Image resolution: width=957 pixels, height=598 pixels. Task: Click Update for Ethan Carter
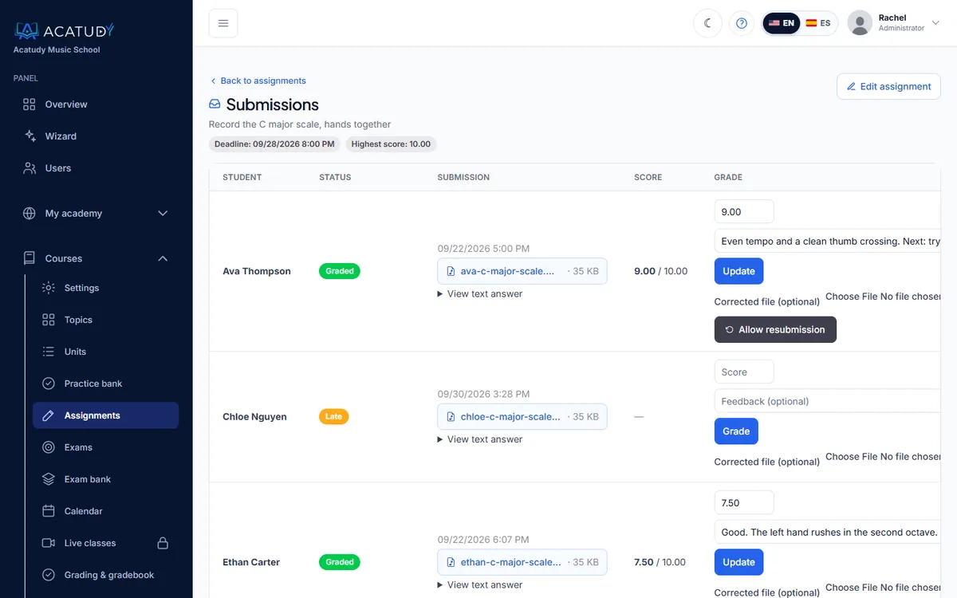click(x=738, y=562)
